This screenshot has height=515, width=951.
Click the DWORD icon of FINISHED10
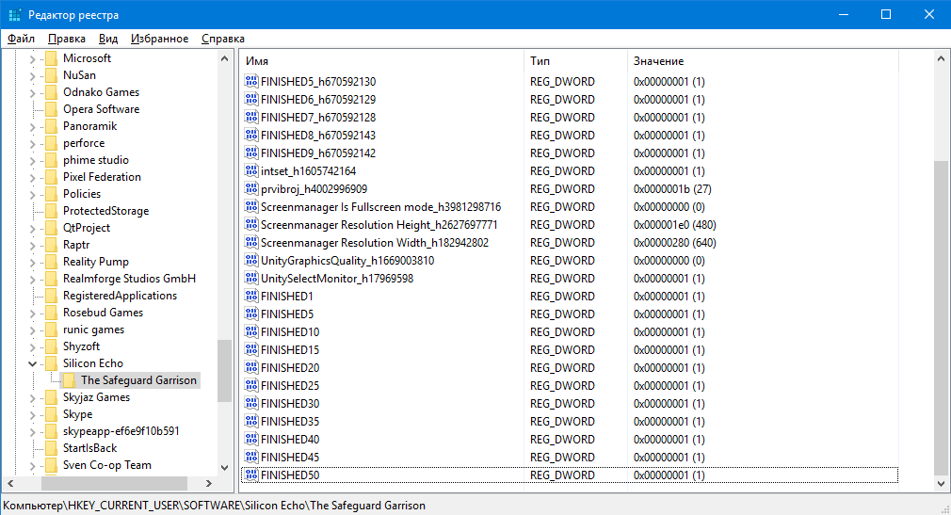[x=251, y=331]
